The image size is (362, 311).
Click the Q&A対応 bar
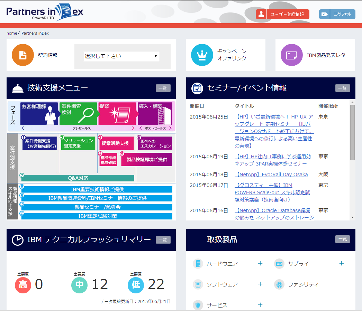click(78, 178)
